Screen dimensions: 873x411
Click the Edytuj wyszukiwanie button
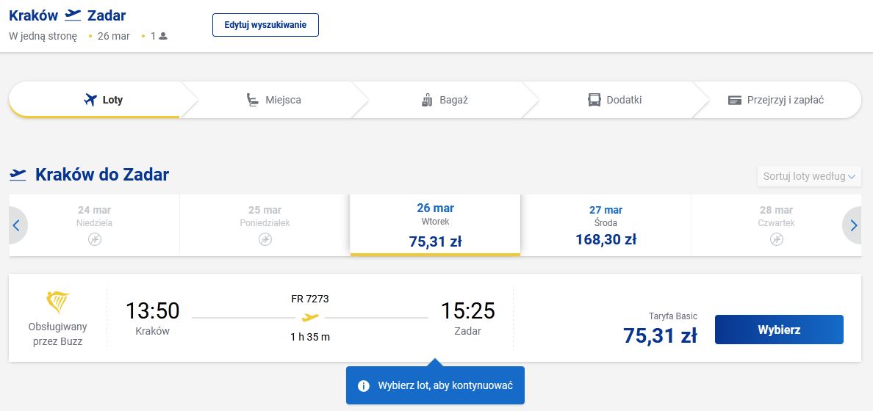265,24
